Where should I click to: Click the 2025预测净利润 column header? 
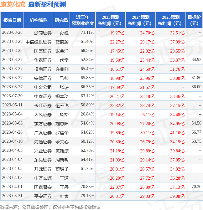(x=170, y=20)
